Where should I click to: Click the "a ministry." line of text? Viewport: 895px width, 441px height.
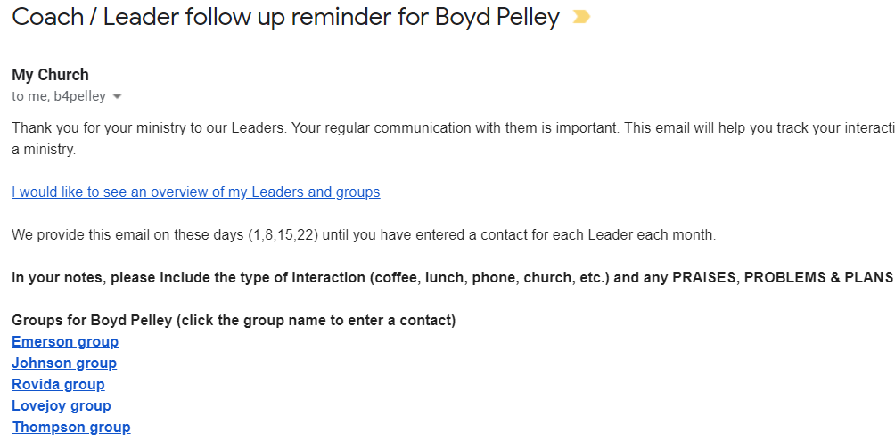[x=44, y=150]
